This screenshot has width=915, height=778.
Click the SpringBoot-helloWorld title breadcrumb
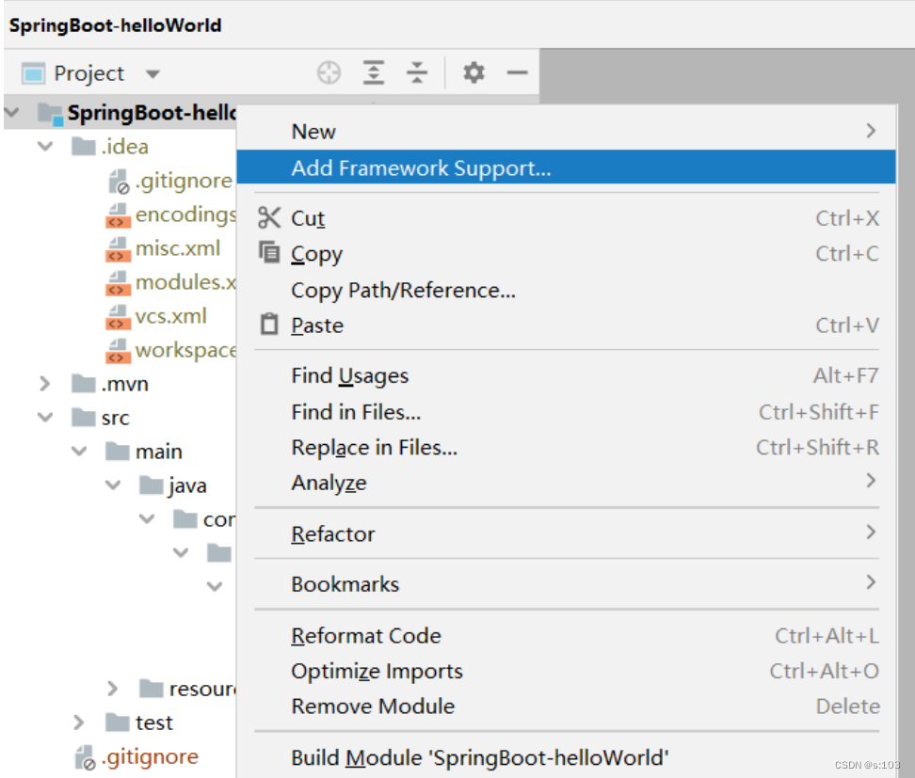pos(116,25)
